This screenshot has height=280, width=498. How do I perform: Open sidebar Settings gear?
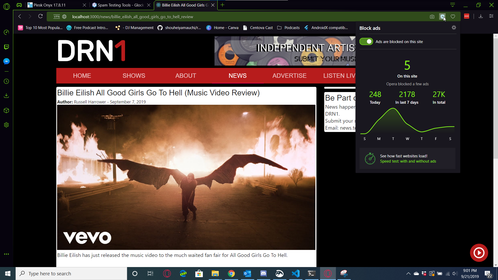(6, 125)
